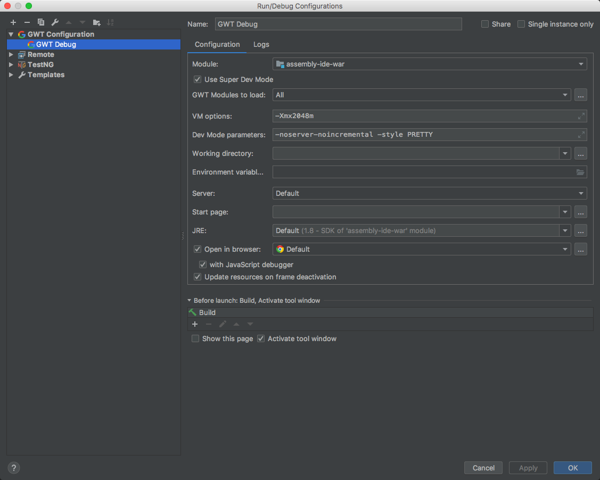The width and height of the screenshot is (600, 480).
Task: Add a Before launch task
Action: click(195, 324)
